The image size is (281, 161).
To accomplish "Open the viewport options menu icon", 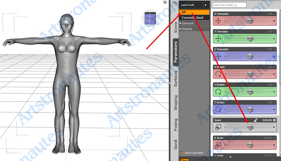I will (x=165, y=2).
